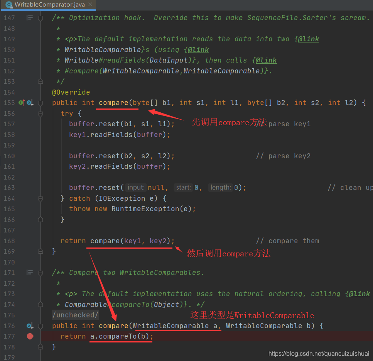Collapse the Javadoc comment starting at line 147
Screen dimensions: 373x361
[41, 18]
